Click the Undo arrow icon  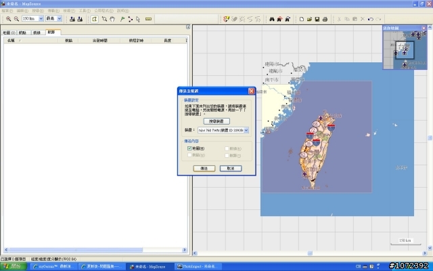[371, 19]
